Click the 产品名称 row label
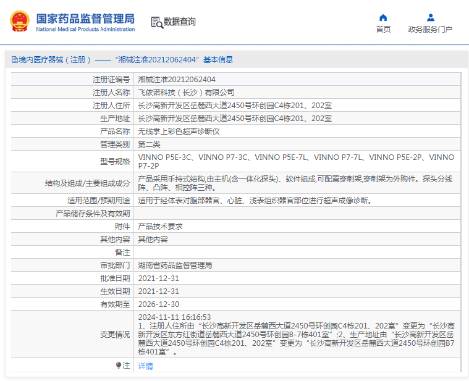Screen dimensions: 469x381 (115, 132)
